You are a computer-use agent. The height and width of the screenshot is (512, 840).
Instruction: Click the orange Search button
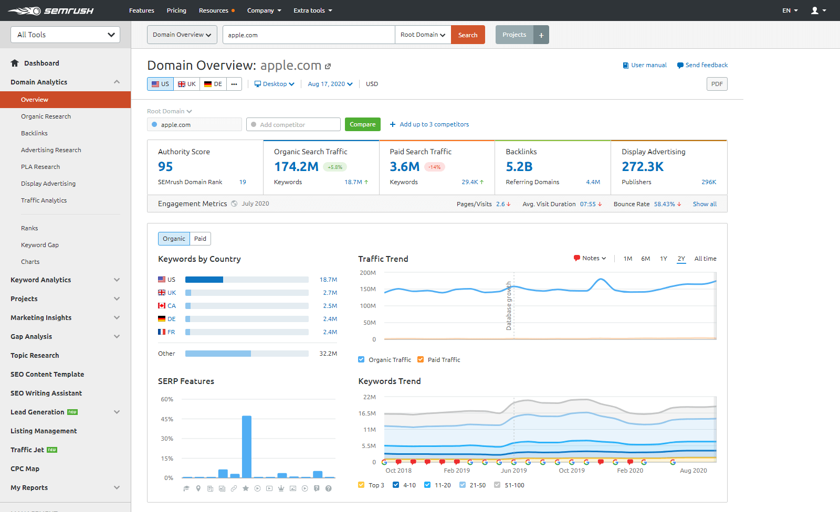[x=468, y=35]
